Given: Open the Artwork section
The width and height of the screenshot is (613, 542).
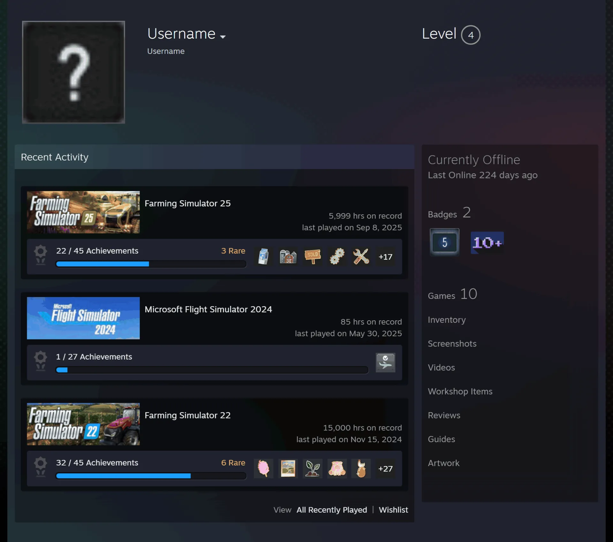Looking at the screenshot, I should click(x=443, y=463).
